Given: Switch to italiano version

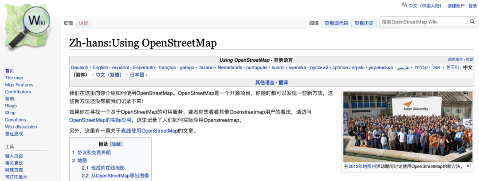Looking at the screenshot, I should [206, 67].
